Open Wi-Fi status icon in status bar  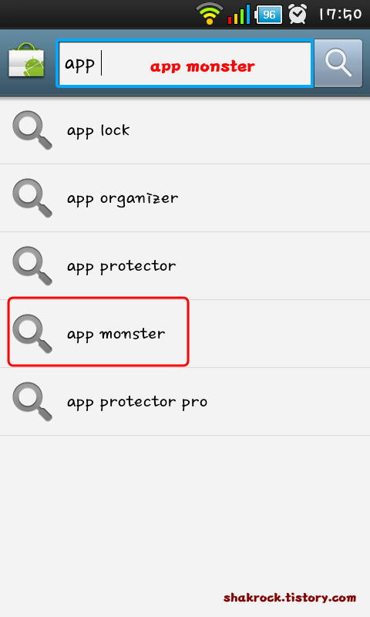tap(210, 14)
